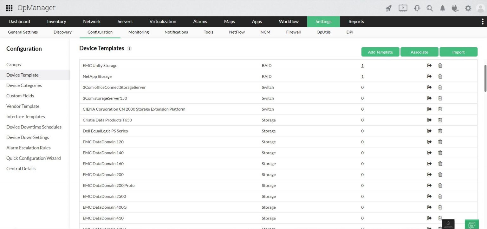This screenshot has height=229, width=487.
Task: Open the Alarms menu in navigation bar
Action: pos(200,22)
